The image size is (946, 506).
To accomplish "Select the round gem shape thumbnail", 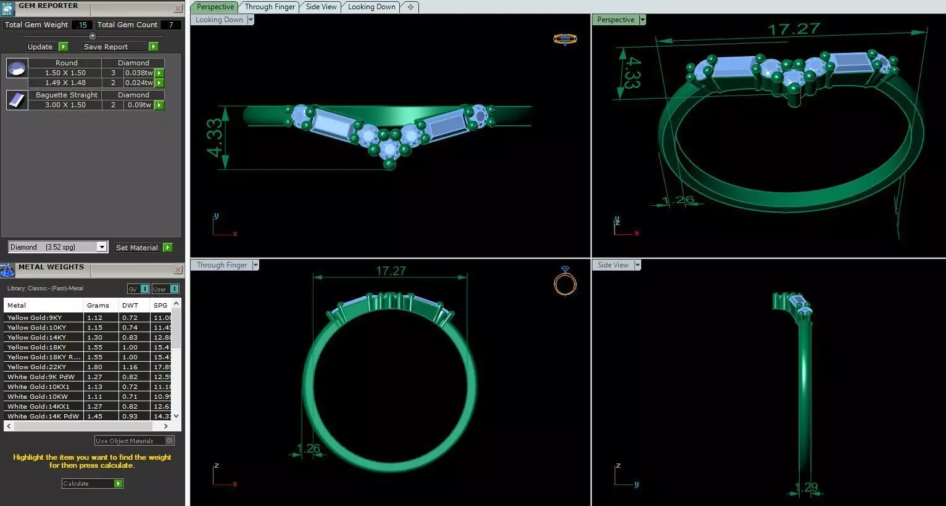I will point(17,68).
